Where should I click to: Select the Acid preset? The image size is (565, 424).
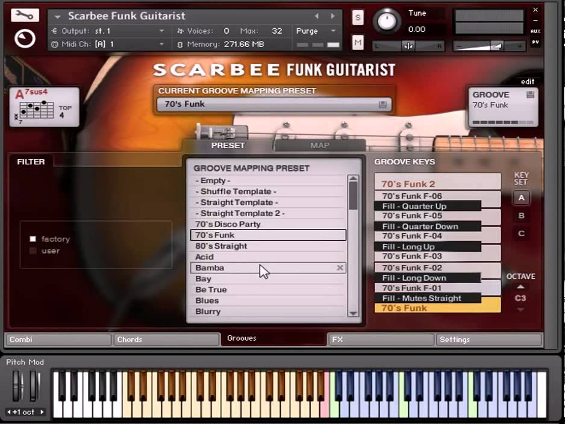click(268, 257)
